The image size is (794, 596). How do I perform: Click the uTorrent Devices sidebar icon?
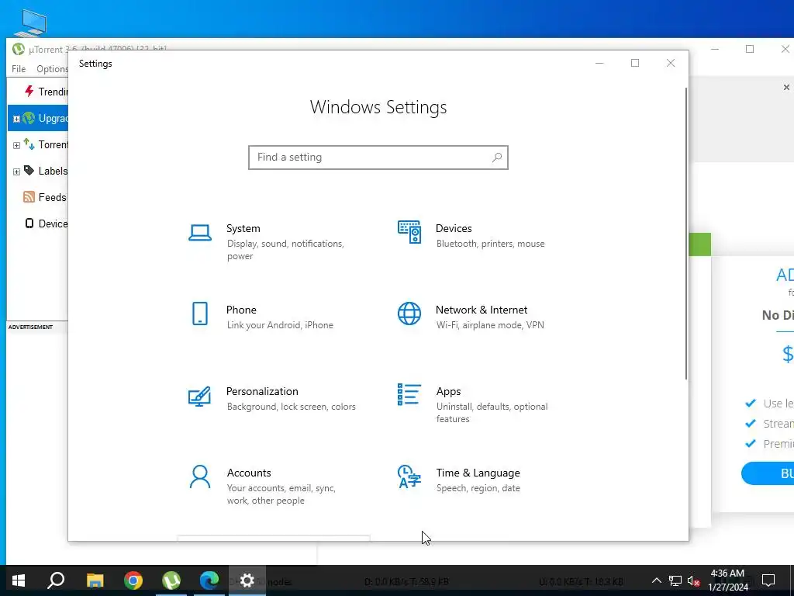click(x=29, y=223)
